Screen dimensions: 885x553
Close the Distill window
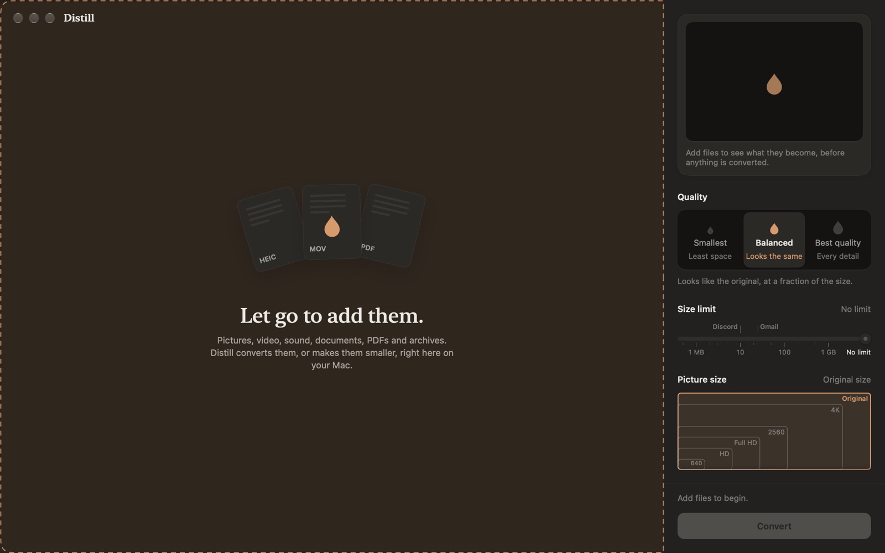18,18
